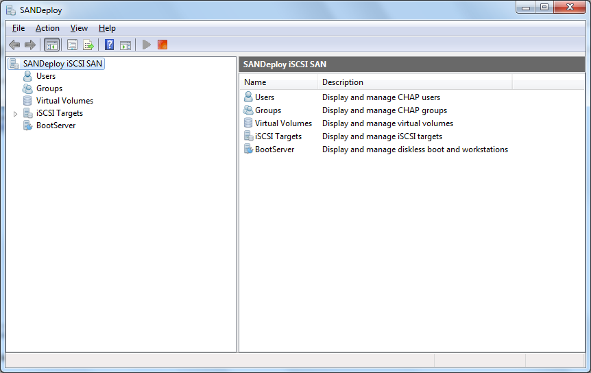
Task: Select Groups name in the list pane
Action: 268,110
